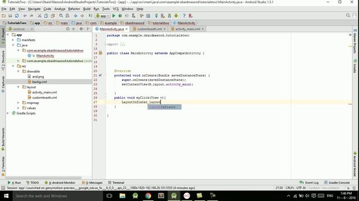359x201 pixels.
Task: Click the hide project panel icon
Action: click(89, 29)
